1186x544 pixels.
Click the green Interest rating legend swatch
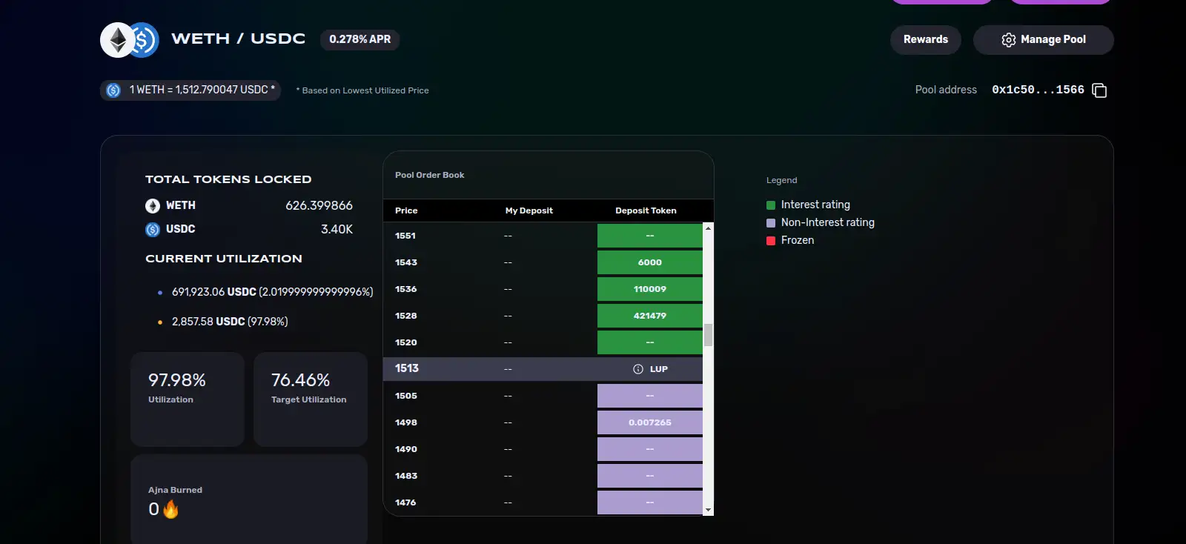click(771, 205)
